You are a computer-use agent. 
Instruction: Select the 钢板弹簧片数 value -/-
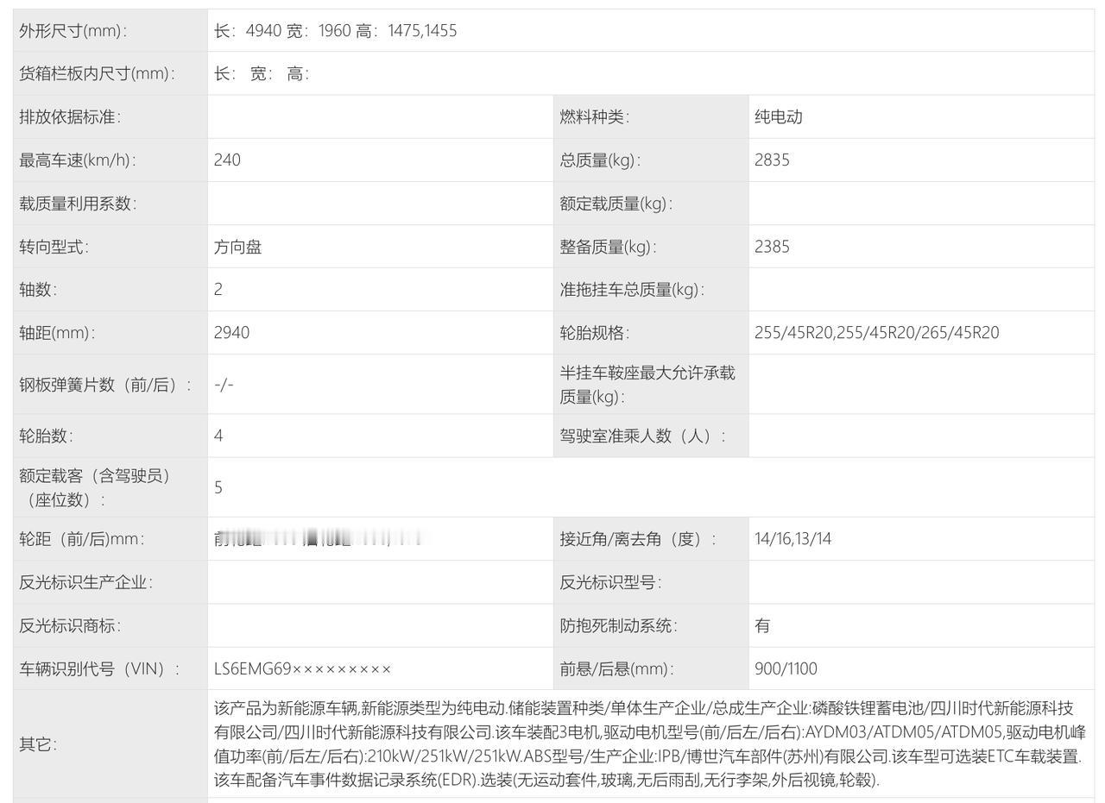[x=221, y=384]
